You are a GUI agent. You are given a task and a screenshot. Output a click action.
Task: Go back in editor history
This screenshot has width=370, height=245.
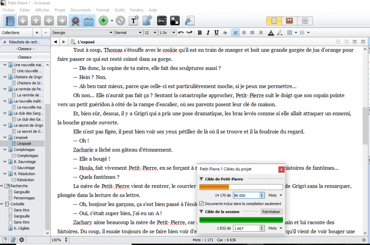coord(55,42)
